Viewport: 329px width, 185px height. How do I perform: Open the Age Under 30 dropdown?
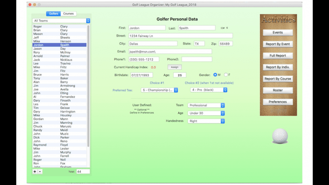206,113
